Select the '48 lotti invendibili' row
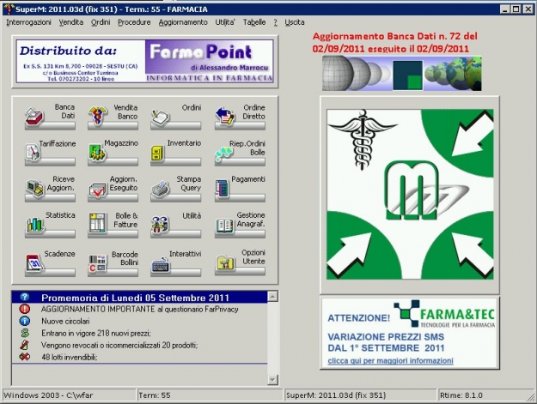This screenshot has height=404, width=537. coord(140,357)
